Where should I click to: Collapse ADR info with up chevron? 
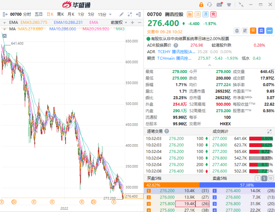click(x=209, y=65)
